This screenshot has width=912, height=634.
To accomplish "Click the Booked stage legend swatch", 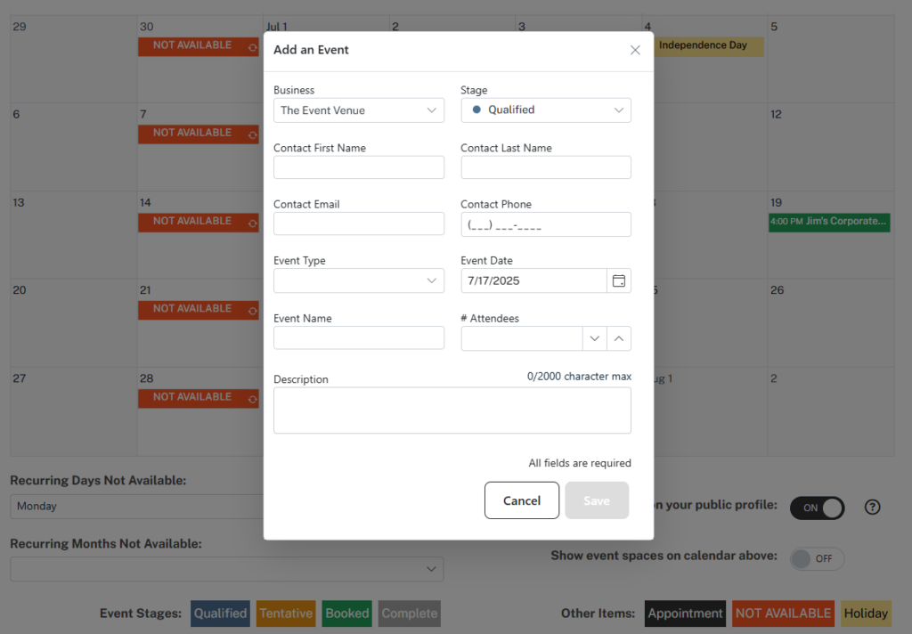I will (347, 614).
